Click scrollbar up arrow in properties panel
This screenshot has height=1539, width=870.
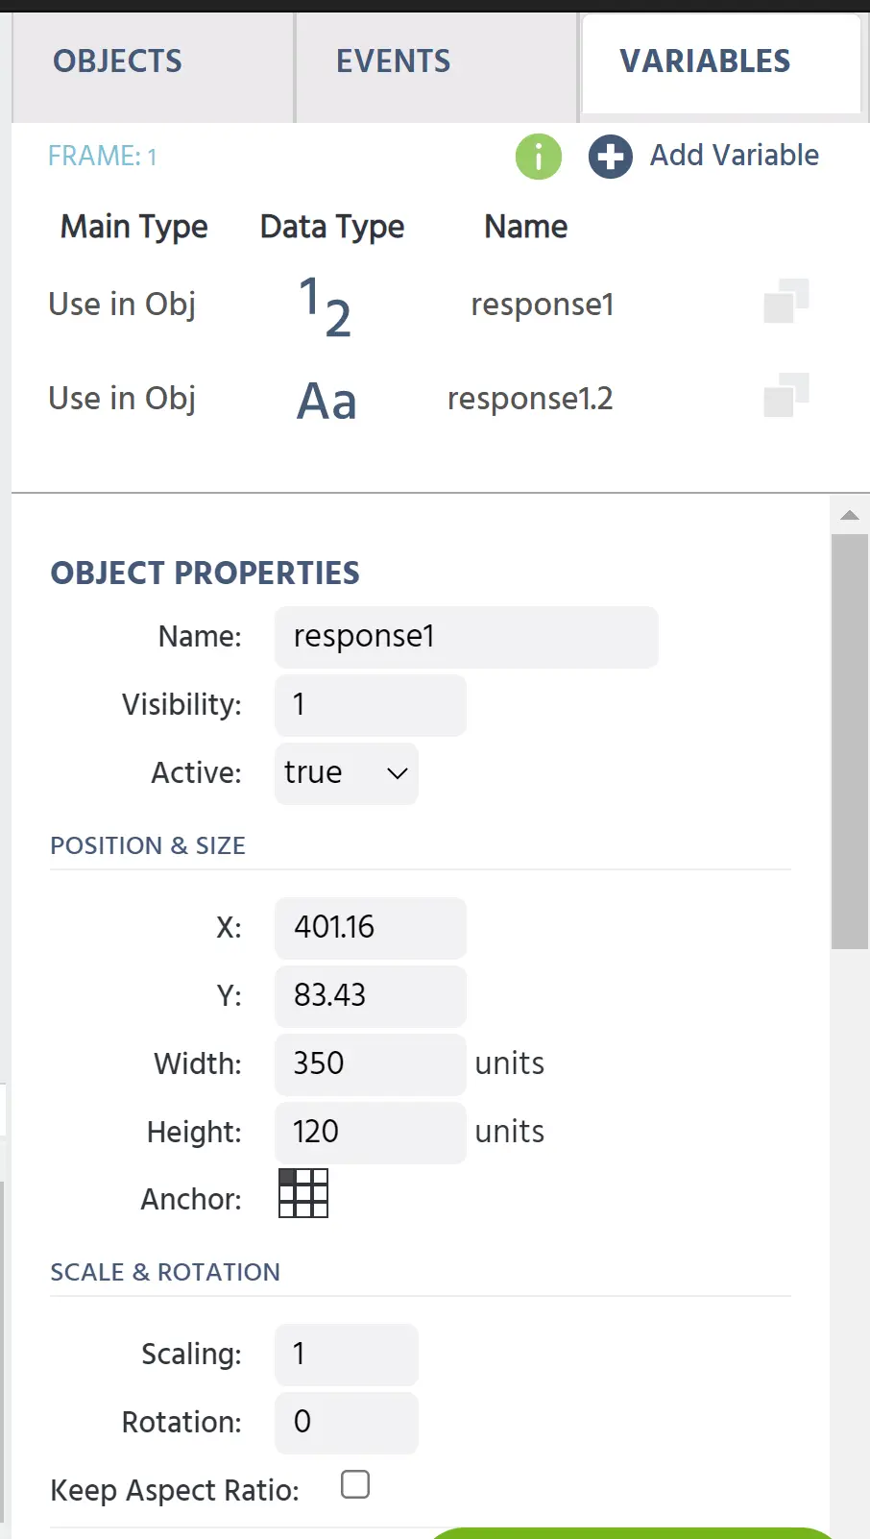point(849,516)
